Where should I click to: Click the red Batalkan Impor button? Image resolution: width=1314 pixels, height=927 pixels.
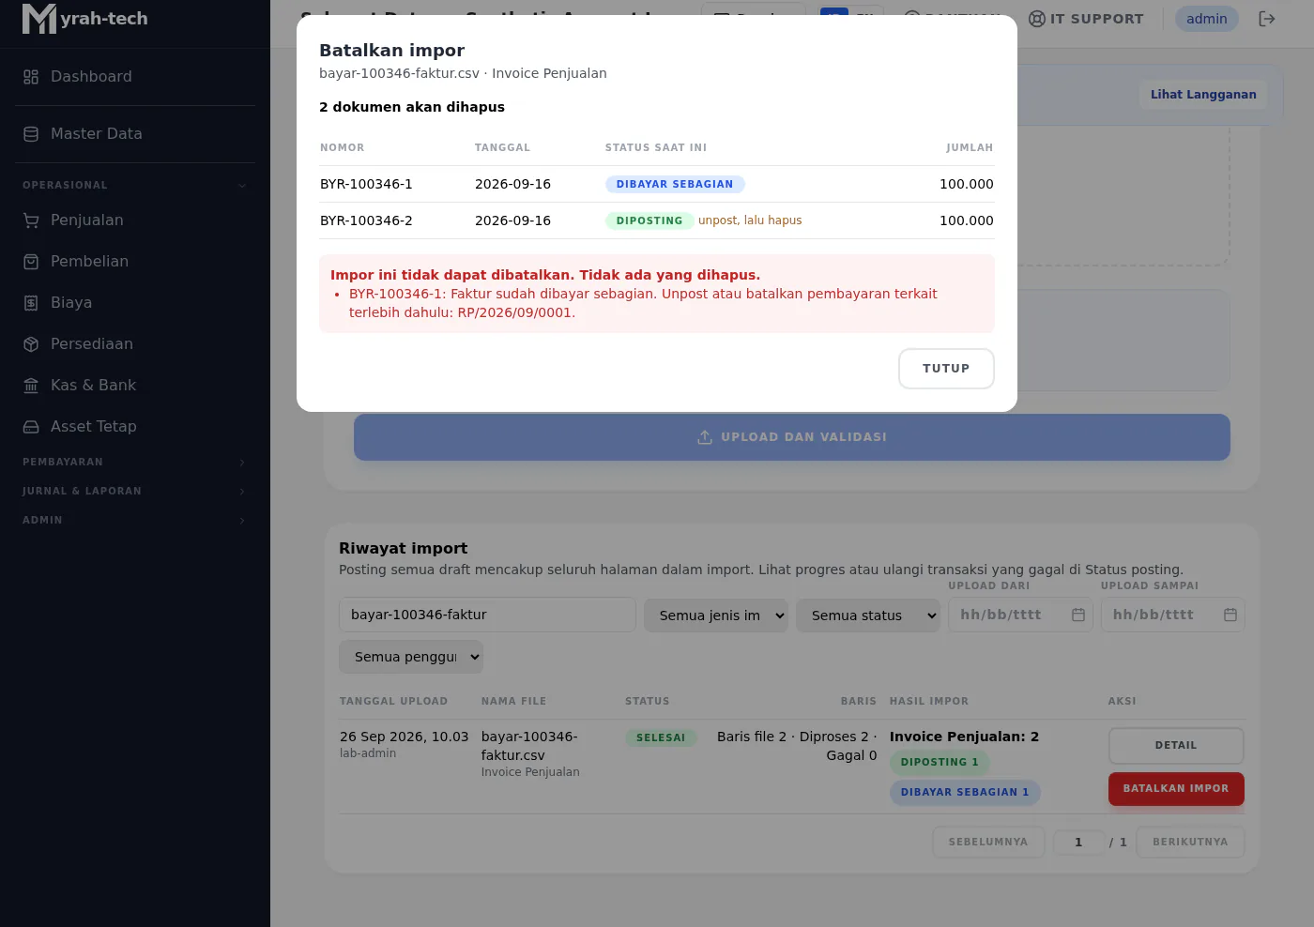pyautogui.click(x=1176, y=789)
